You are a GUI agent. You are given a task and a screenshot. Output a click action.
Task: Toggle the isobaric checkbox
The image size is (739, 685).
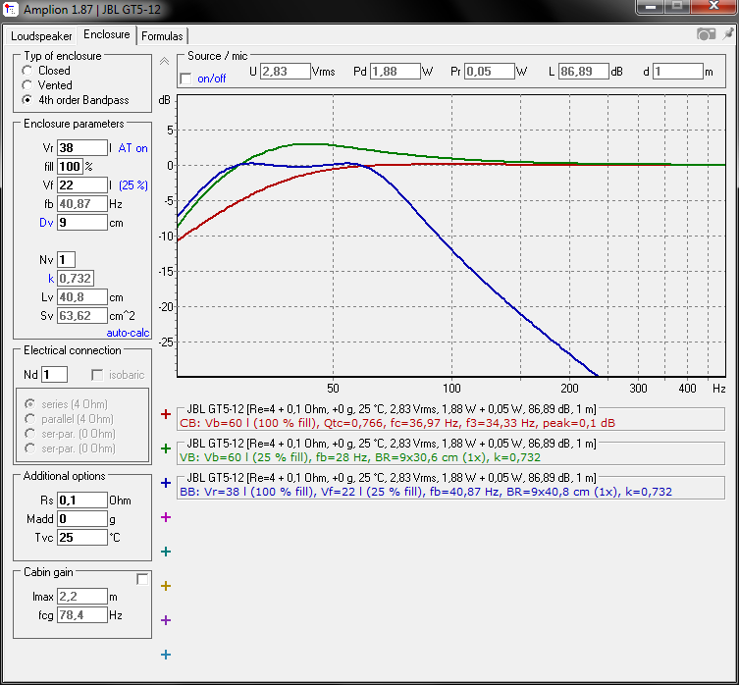[x=97, y=375]
